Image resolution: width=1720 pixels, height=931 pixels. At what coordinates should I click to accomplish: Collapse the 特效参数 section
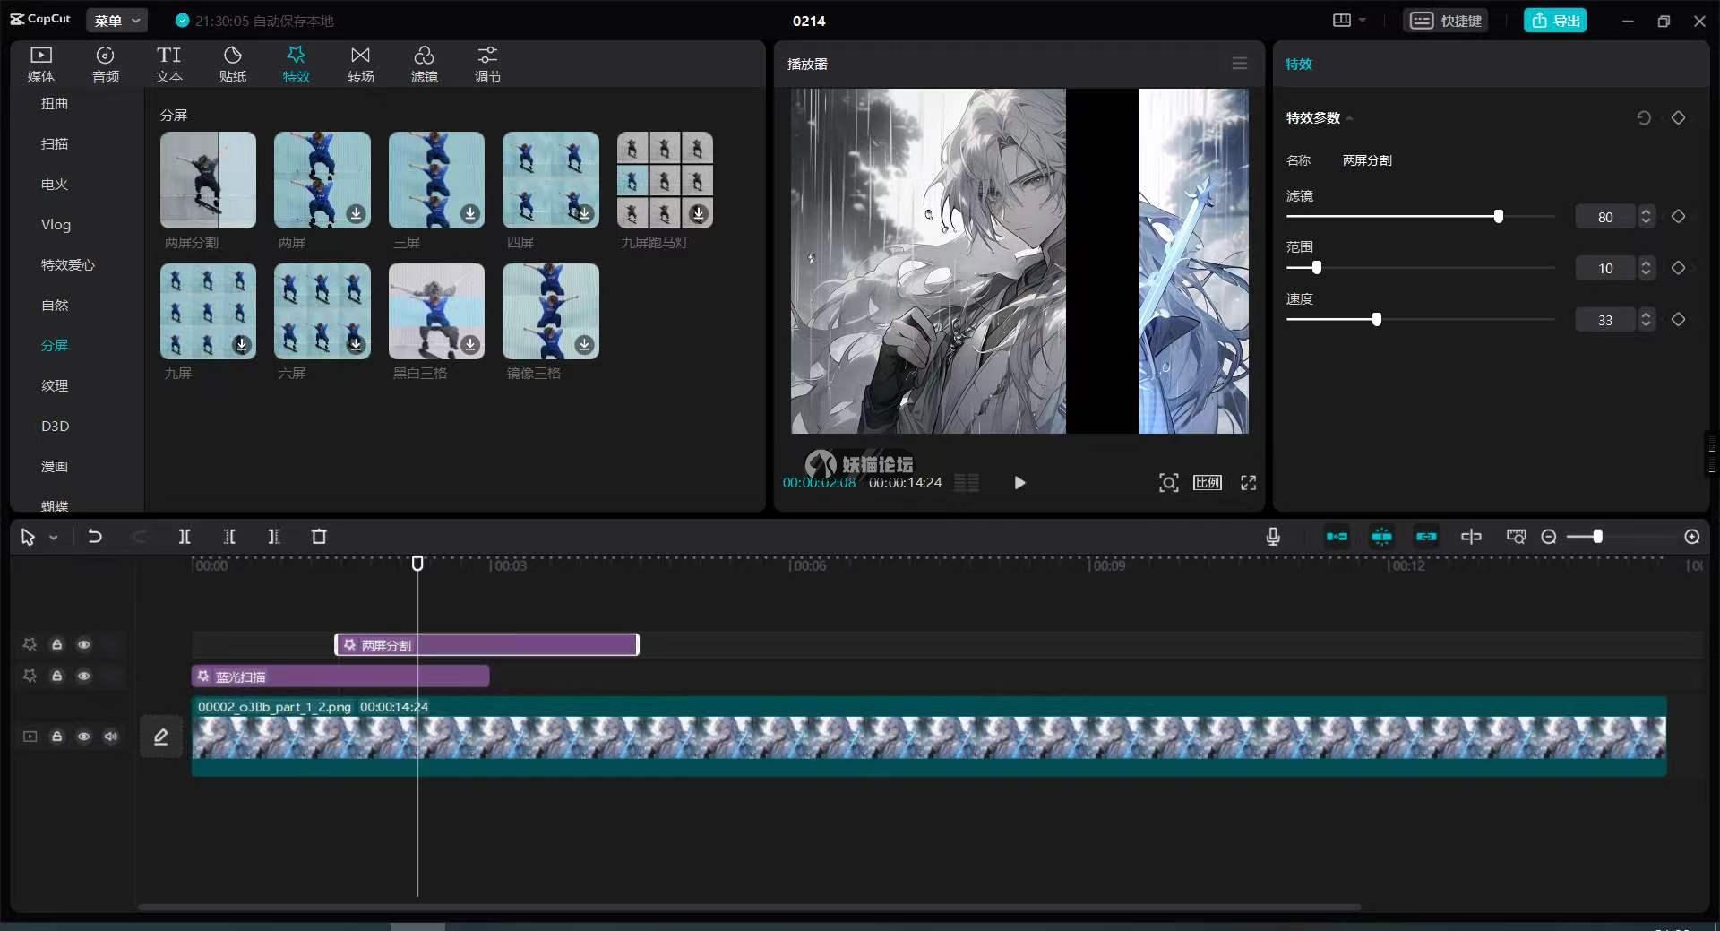1349,118
